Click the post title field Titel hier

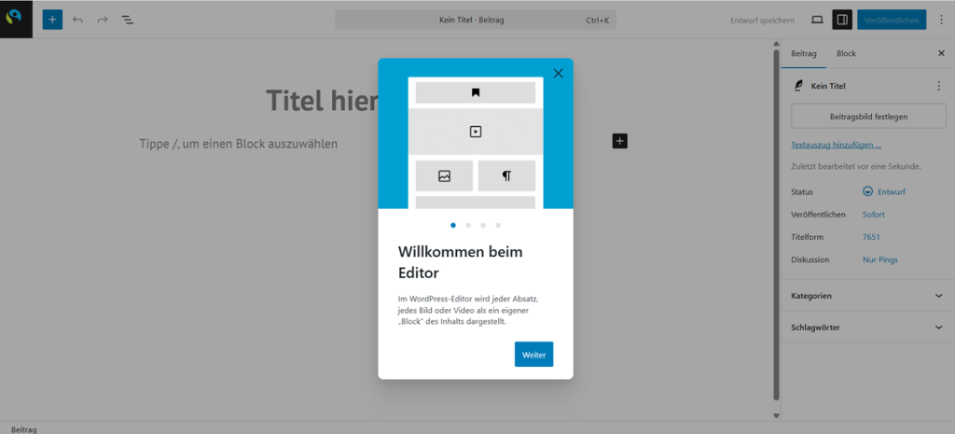click(x=322, y=101)
